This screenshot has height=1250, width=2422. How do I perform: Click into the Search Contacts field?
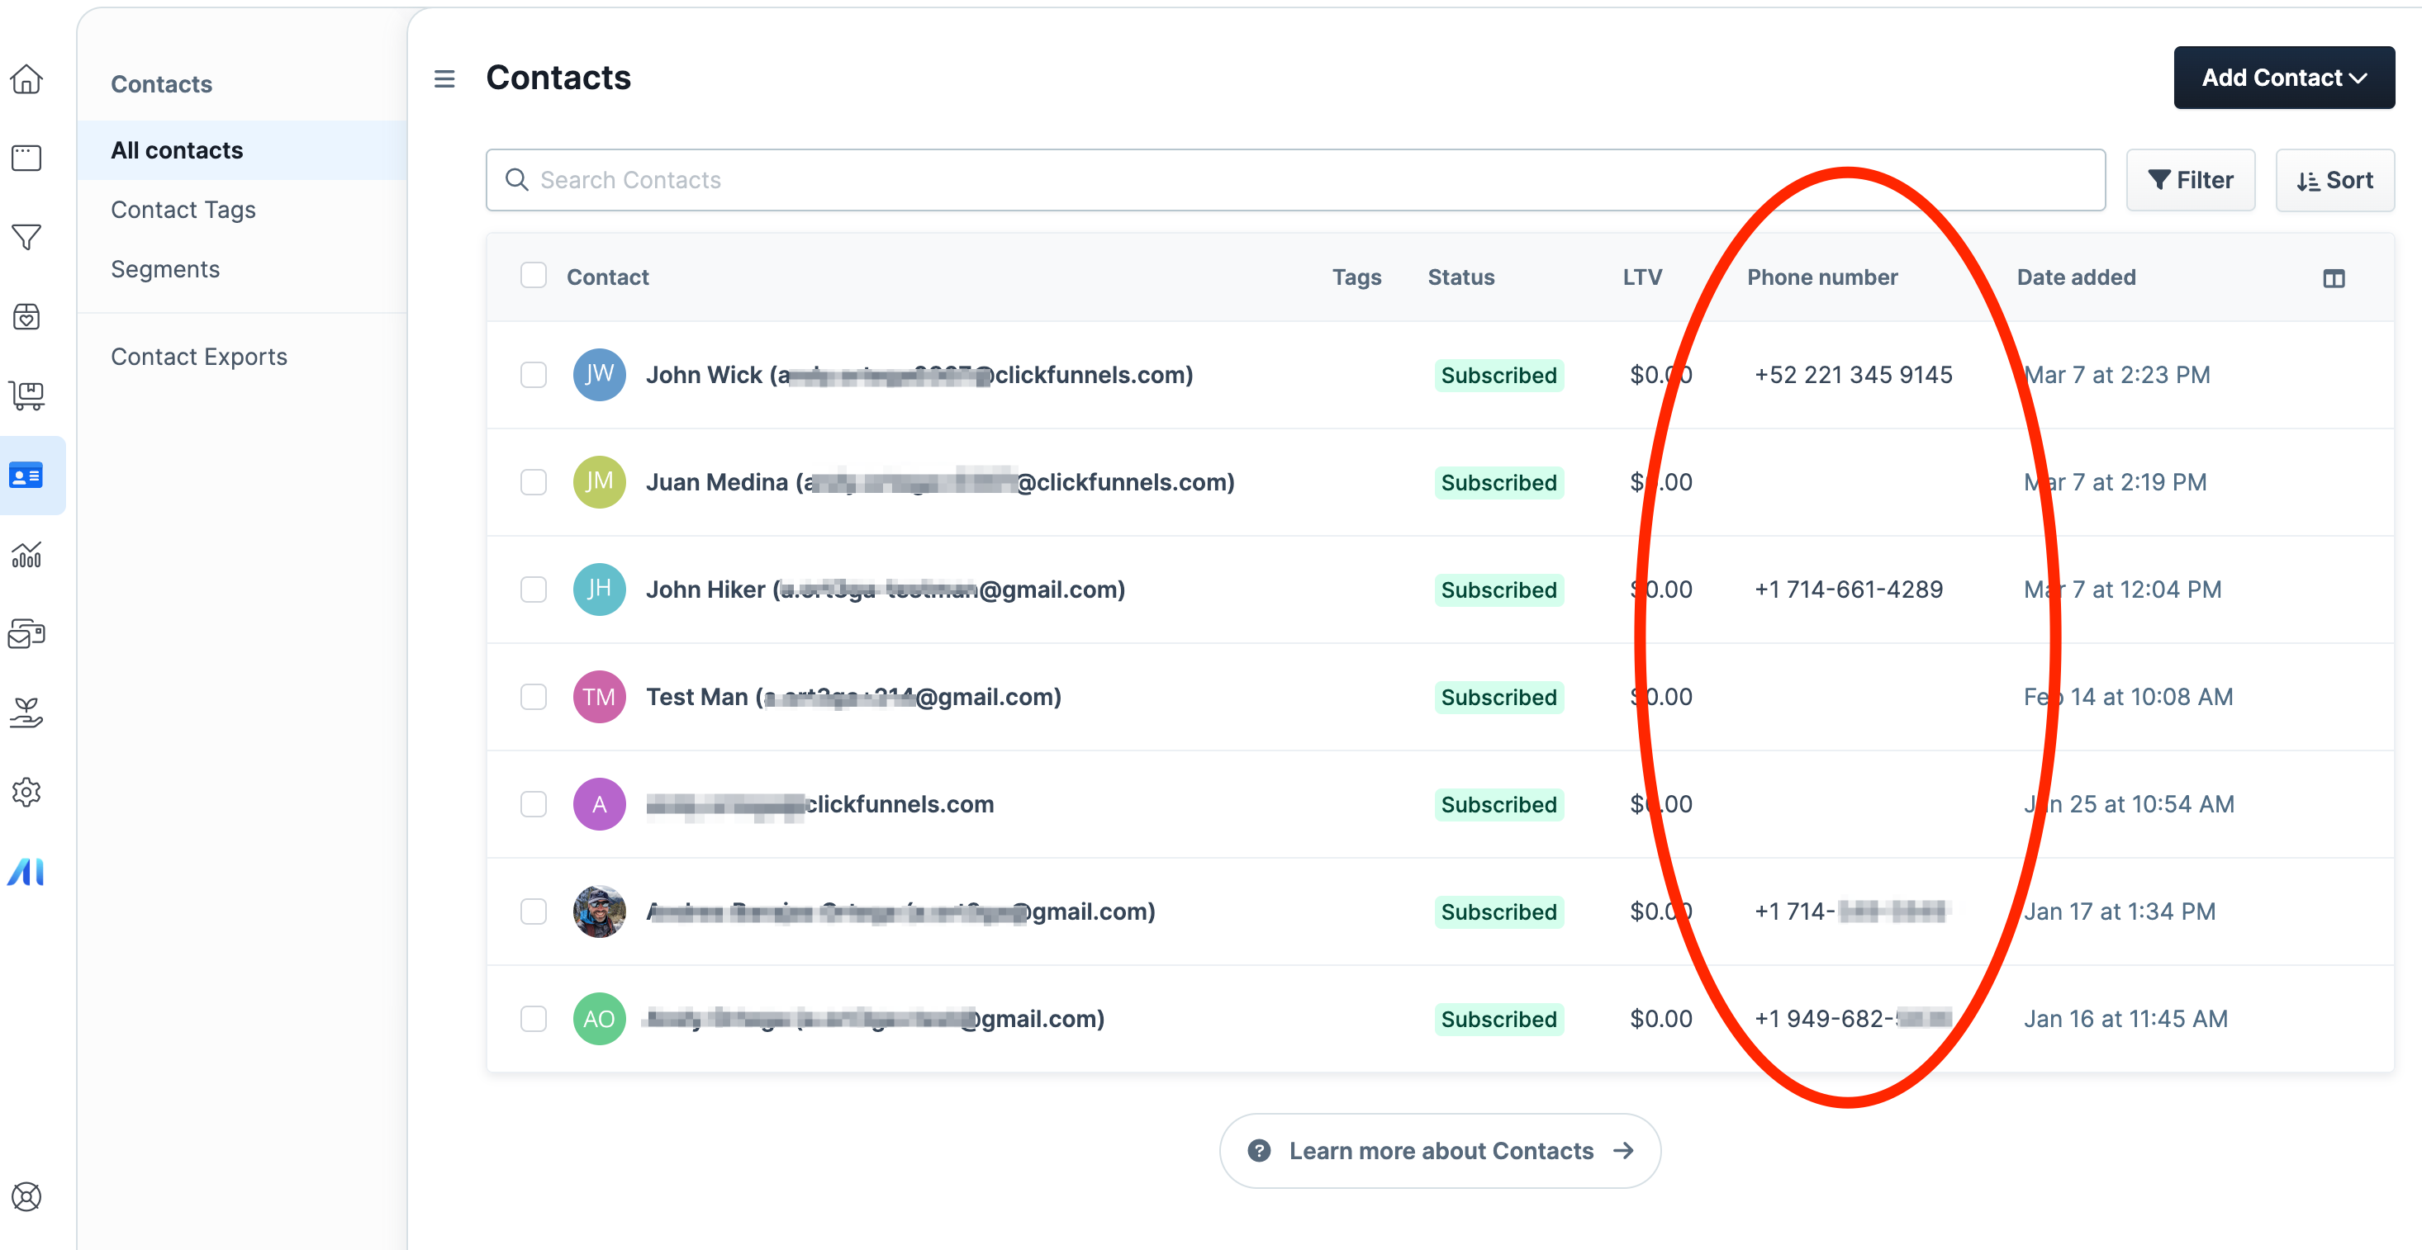click(1295, 181)
